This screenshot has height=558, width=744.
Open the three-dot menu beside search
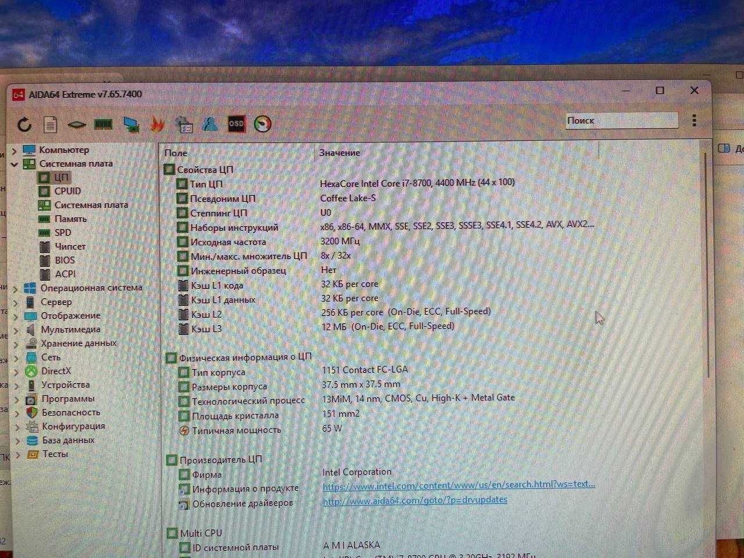click(694, 120)
